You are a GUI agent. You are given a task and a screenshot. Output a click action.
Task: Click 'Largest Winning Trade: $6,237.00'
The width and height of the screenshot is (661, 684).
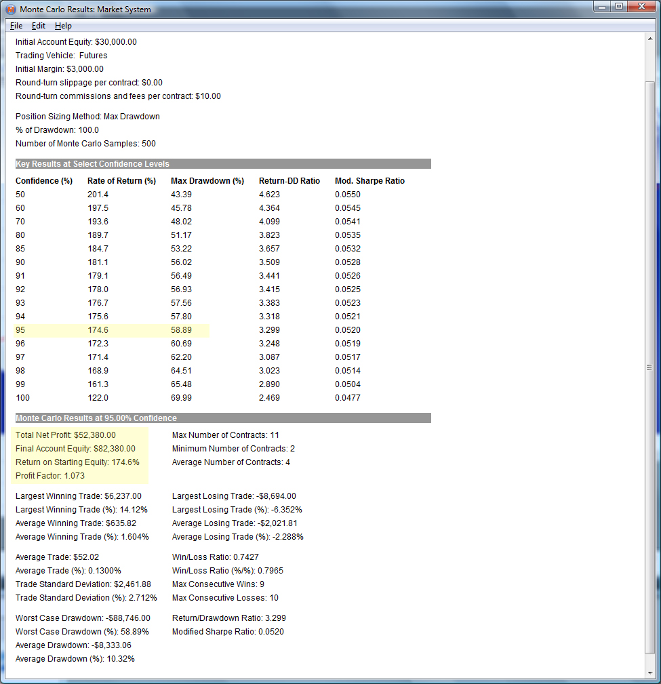(79, 496)
